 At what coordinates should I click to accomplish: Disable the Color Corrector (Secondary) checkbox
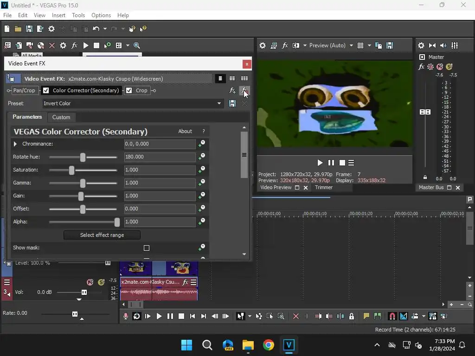point(46,90)
